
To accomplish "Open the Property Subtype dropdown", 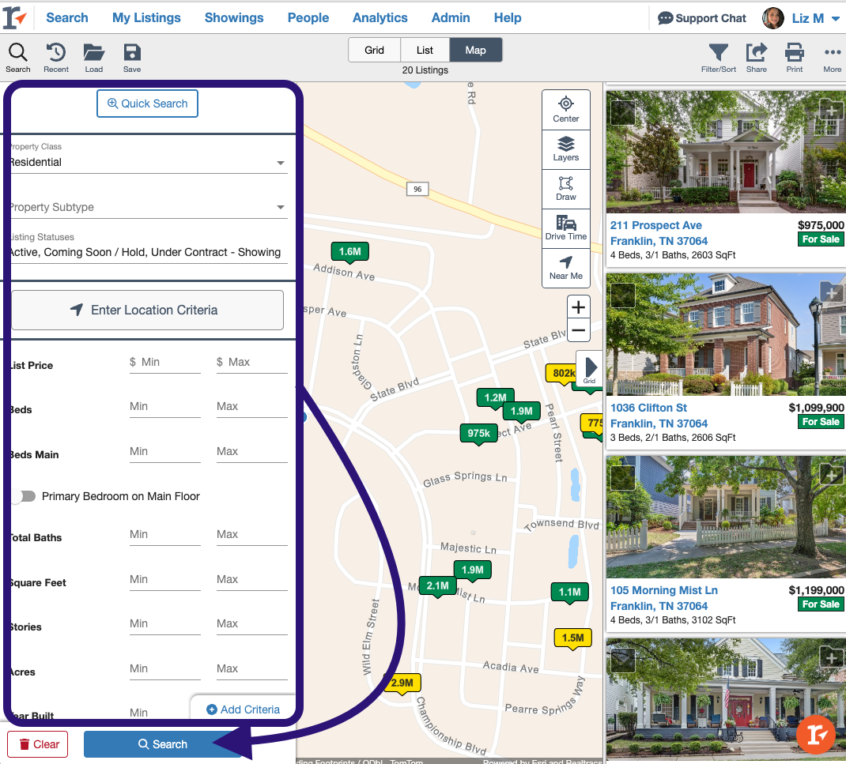I will pos(149,207).
